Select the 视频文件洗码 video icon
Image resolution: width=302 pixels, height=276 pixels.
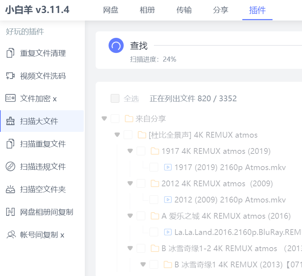click(10, 76)
